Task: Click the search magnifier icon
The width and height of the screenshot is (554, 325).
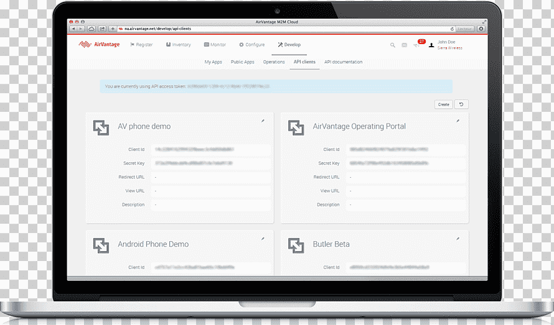Action: [393, 45]
